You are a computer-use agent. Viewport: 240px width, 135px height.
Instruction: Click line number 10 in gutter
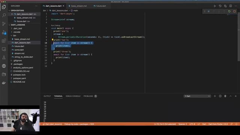point(46,43)
